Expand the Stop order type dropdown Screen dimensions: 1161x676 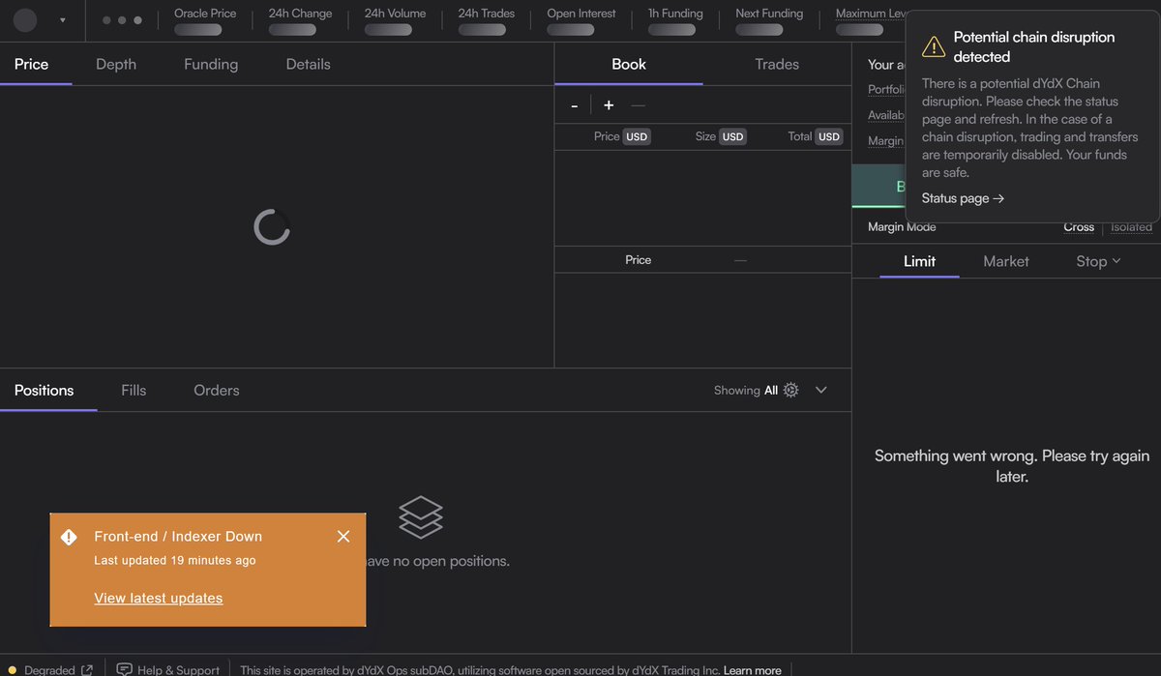(1098, 261)
